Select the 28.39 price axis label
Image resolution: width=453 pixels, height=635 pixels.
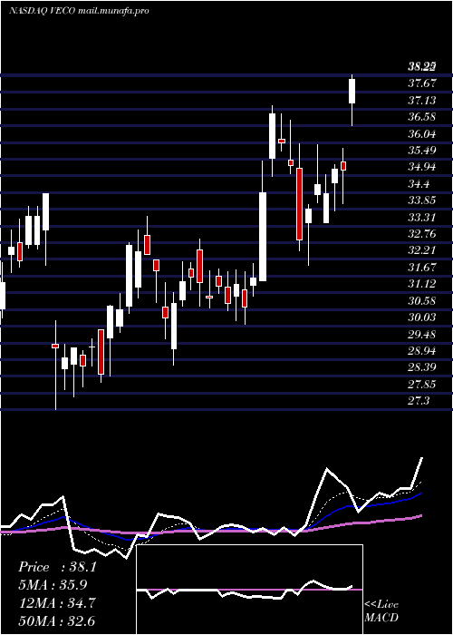(422, 367)
